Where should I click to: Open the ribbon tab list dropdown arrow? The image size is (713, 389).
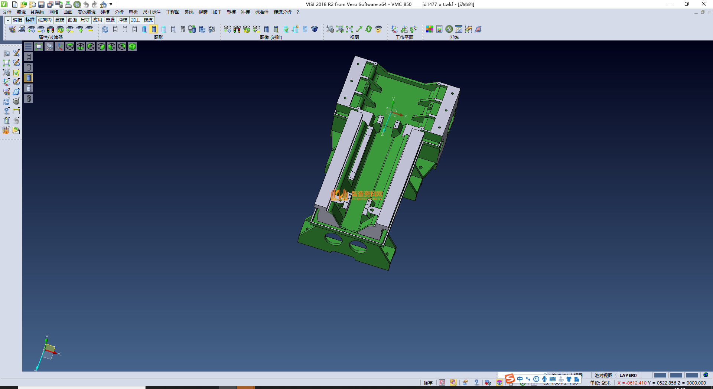pyautogui.click(x=7, y=20)
